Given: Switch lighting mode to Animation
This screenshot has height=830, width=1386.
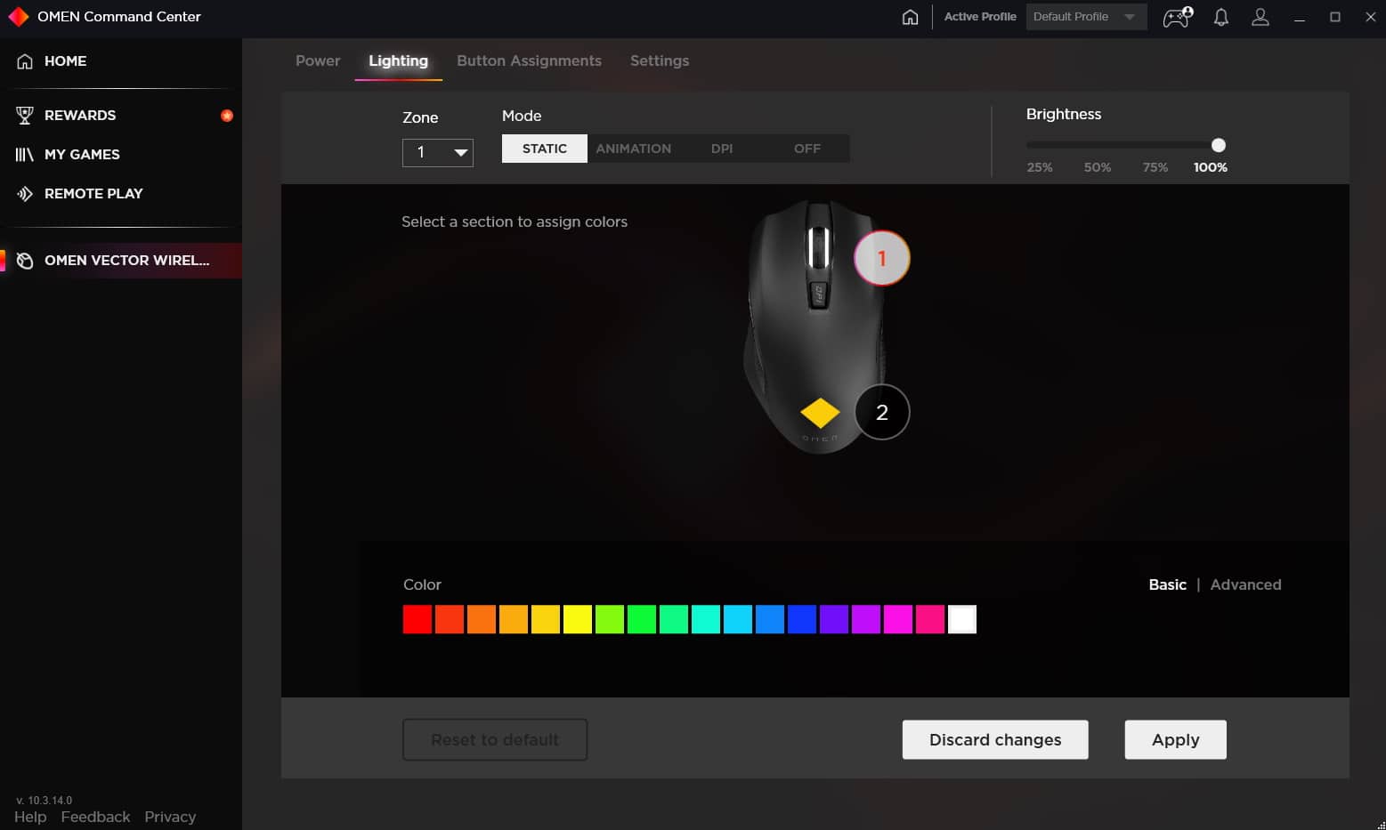Looking at the screenshot, I should click(x=633, y=149).
